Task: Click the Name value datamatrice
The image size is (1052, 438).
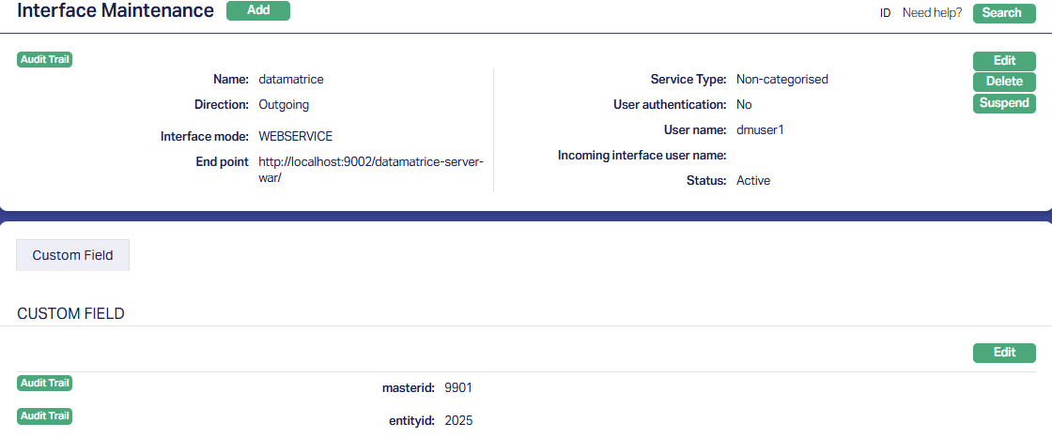Action: pyautogui.click(x=290, y=80)
